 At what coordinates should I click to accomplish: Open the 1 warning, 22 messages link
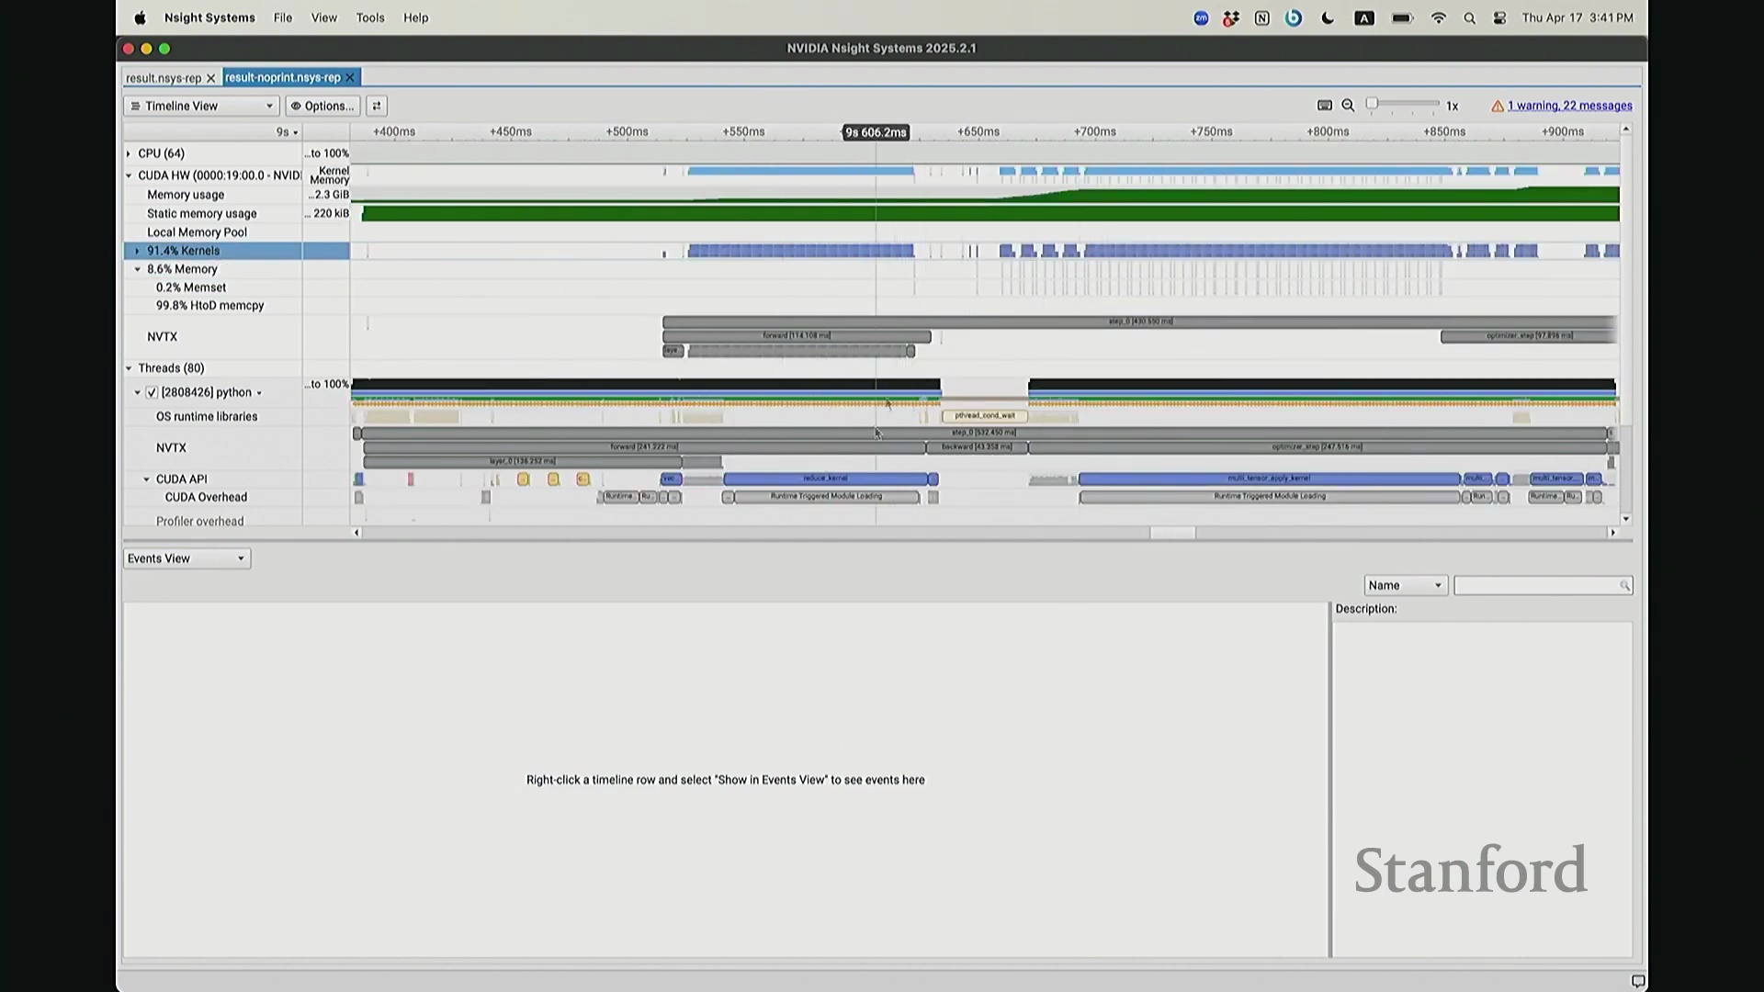pos(1569,106)
